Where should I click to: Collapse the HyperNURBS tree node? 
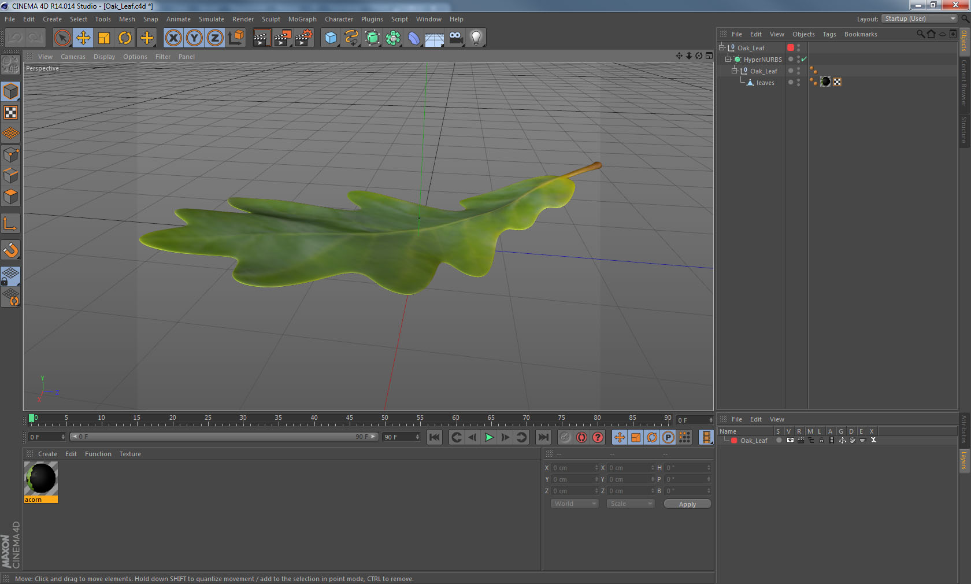click(728, 59)
